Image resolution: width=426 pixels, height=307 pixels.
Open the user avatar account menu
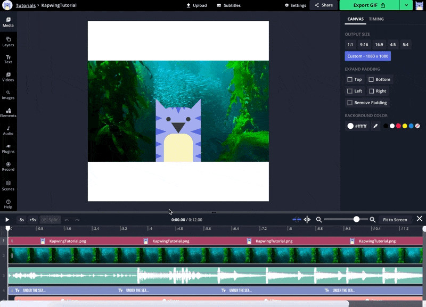pos(420,5)
